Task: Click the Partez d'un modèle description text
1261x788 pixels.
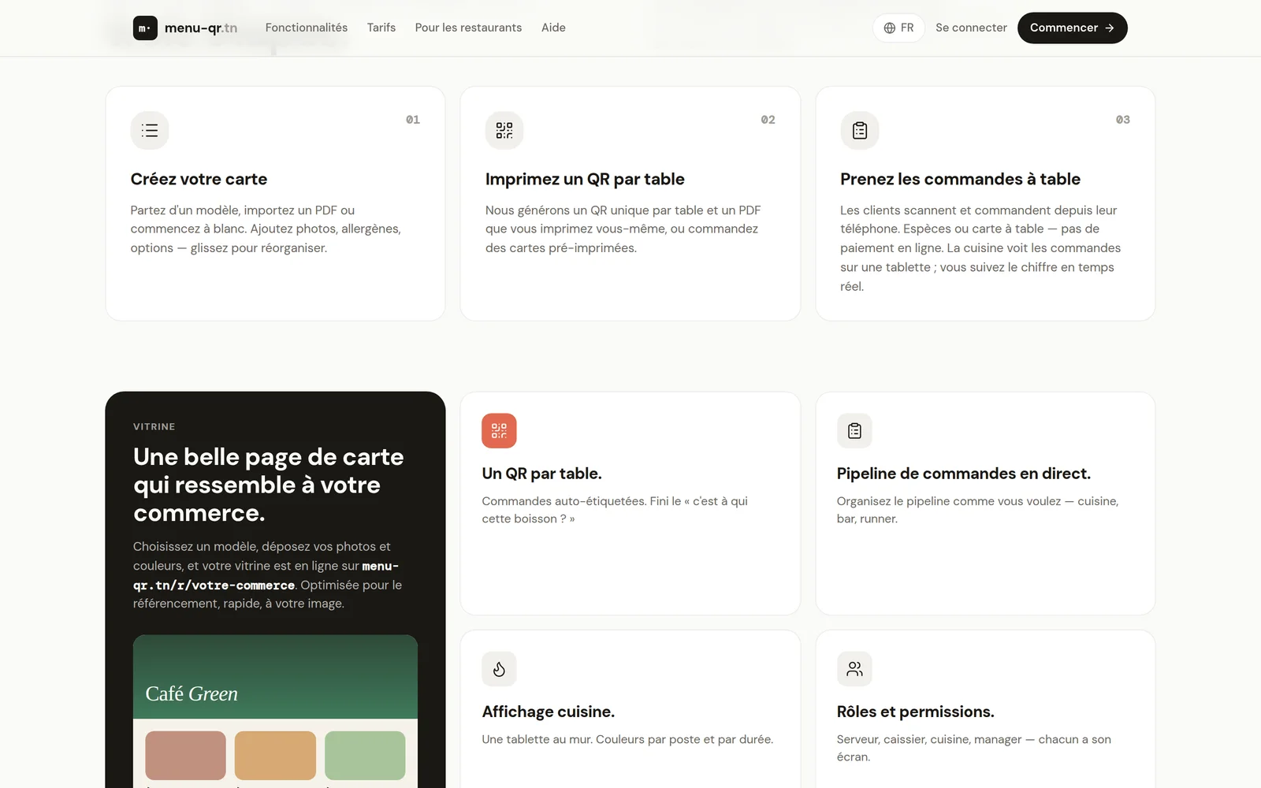Action: coord(266,229)
